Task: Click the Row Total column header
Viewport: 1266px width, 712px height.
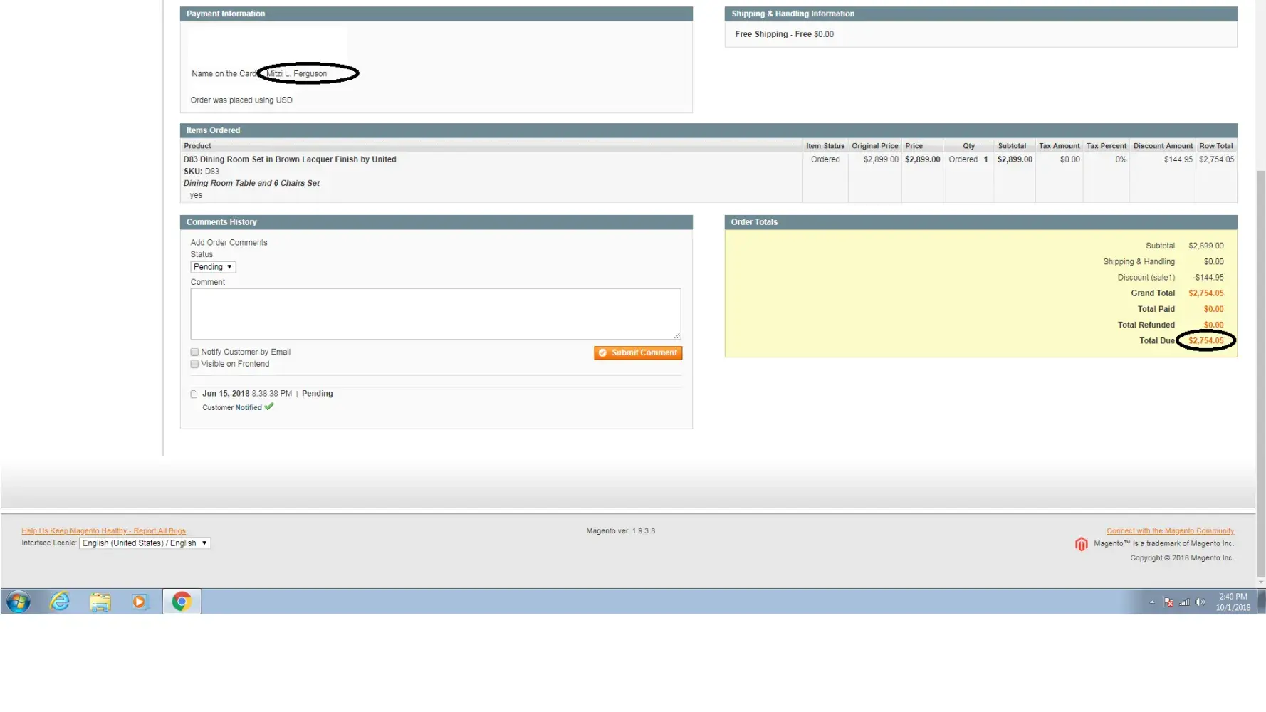Action: pyautogui.click(x=1216, y=146)
